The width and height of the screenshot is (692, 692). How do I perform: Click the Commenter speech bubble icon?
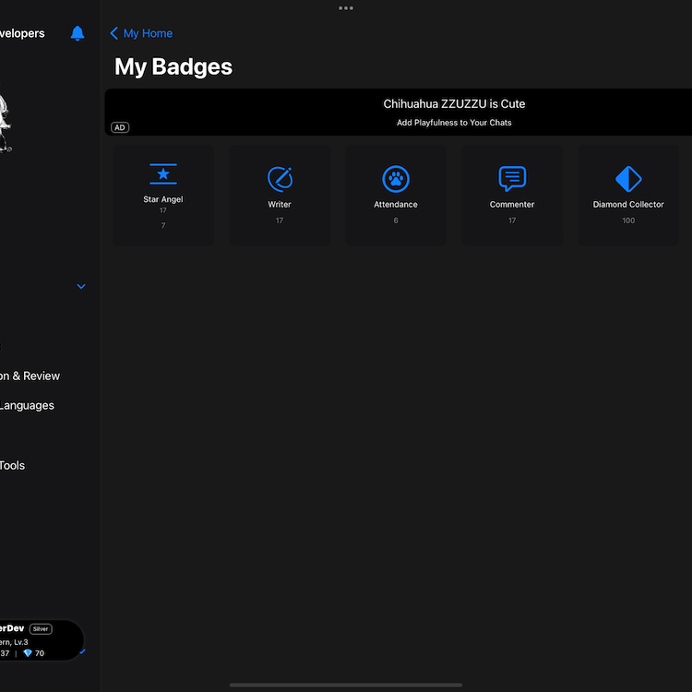(512, 178)
